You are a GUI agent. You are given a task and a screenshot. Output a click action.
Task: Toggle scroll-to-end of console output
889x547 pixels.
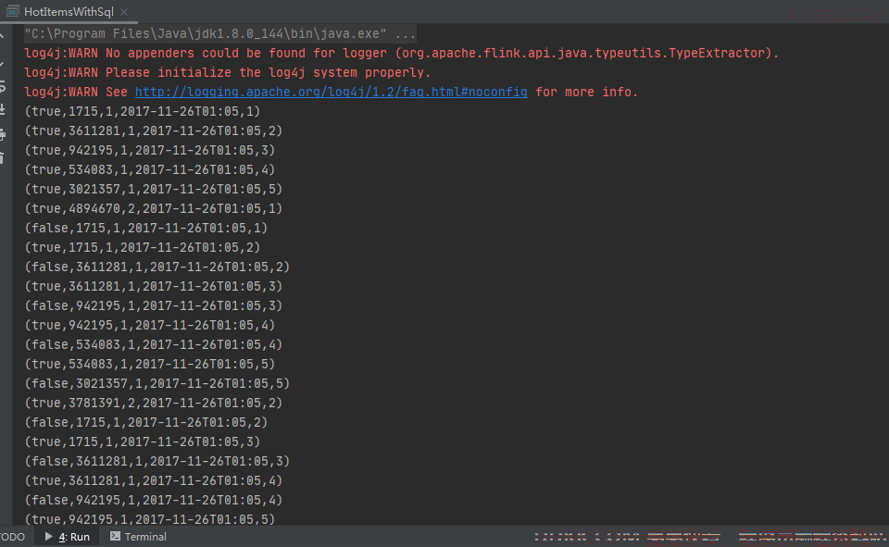(2, 109)
